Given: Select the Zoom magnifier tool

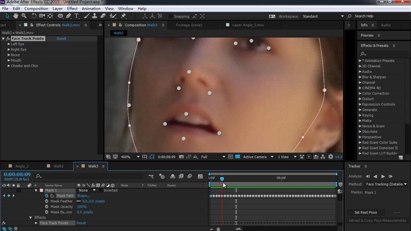Looking at the screenshot, I should [24, 16].
